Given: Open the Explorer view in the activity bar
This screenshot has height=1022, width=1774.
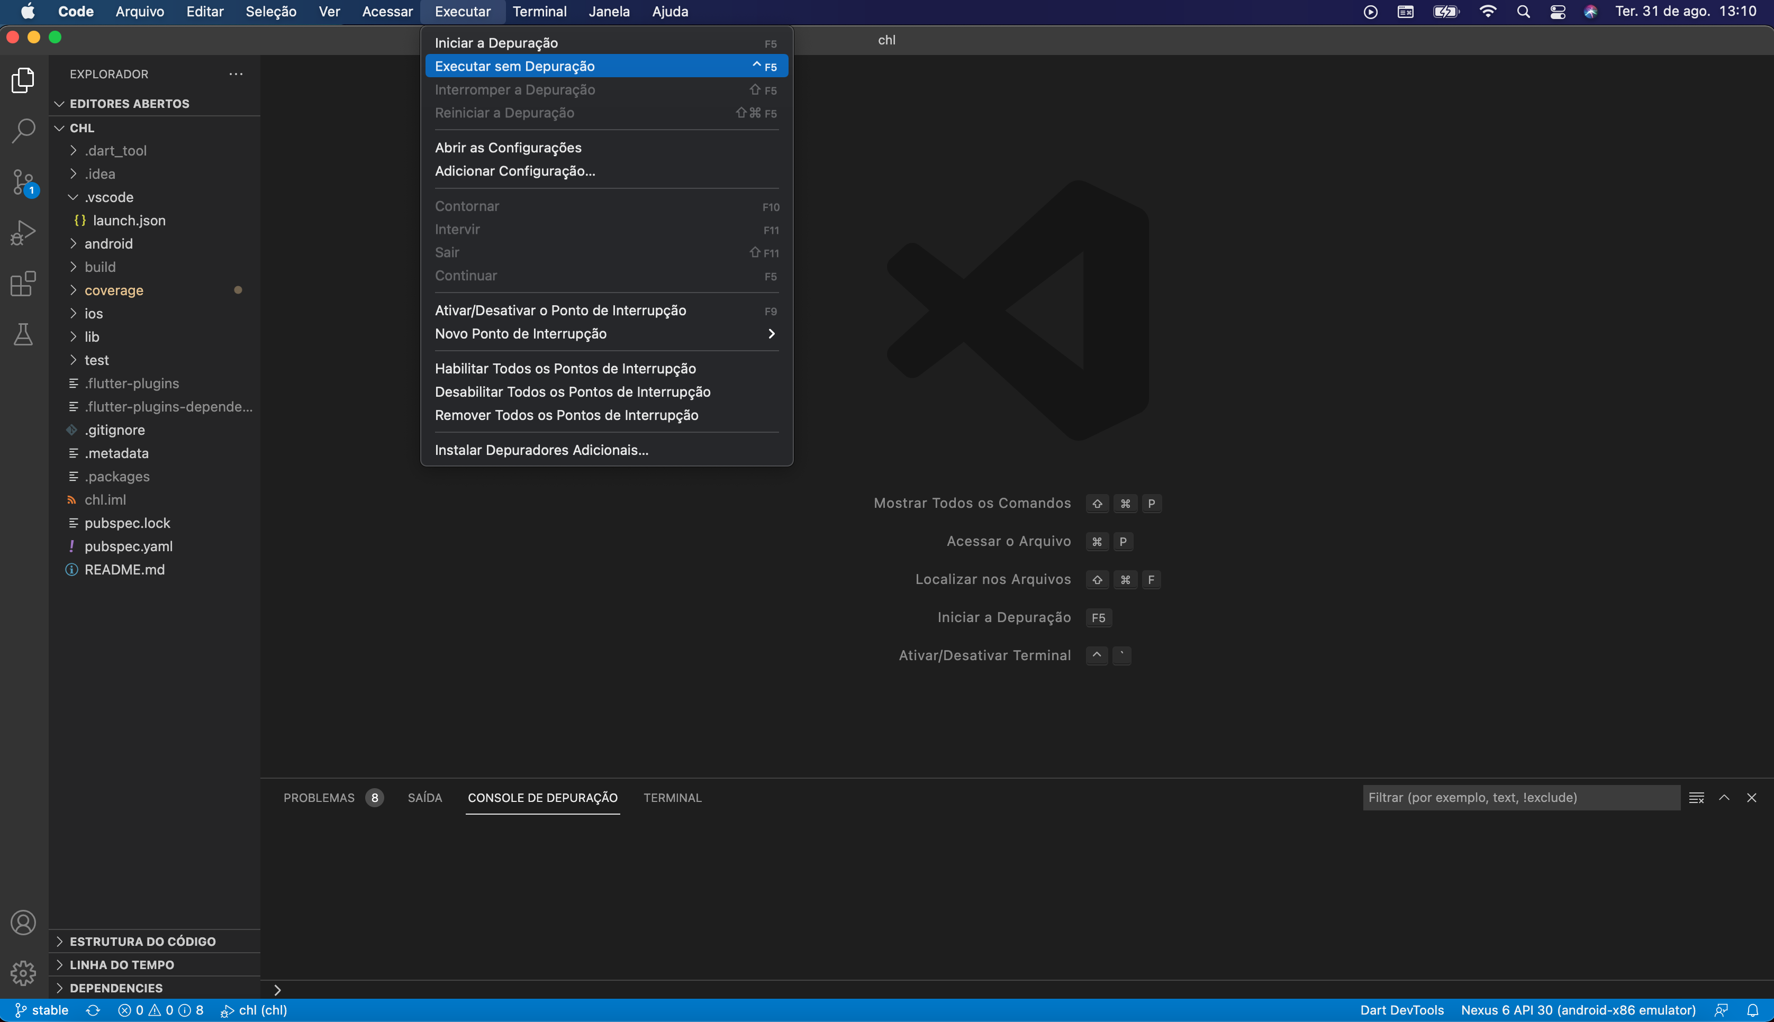Looking at the screenshot, I should (23, 80).
